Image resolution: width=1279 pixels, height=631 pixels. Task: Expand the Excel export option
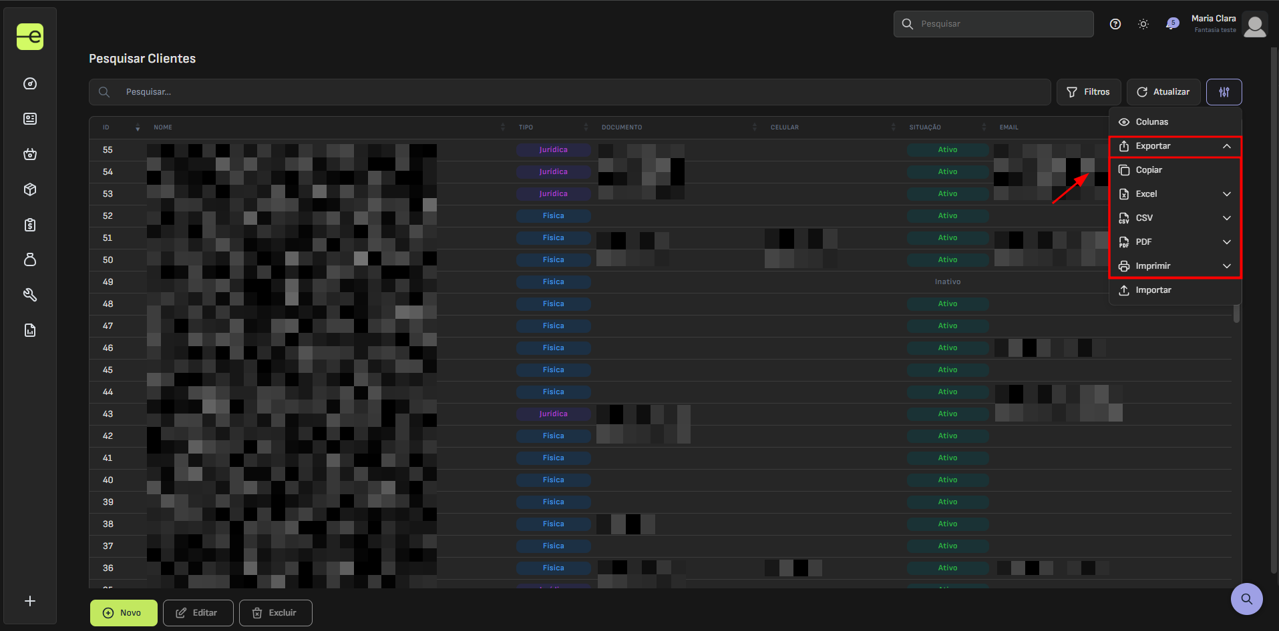click(x=1175, y=194)
